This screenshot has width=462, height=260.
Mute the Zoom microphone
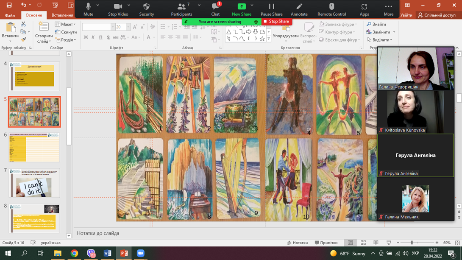(x=88, y=9)
